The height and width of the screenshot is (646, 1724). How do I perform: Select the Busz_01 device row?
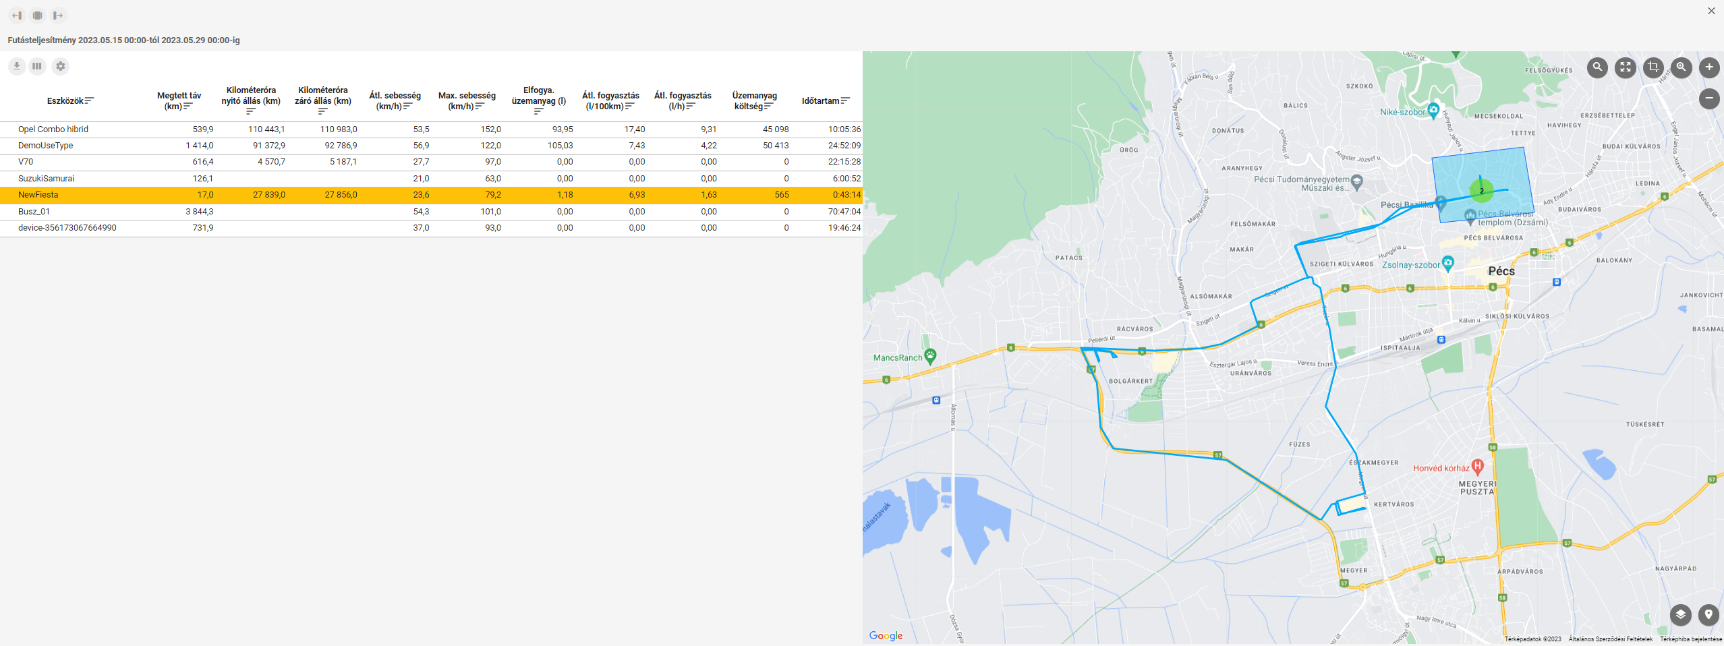point(34,212)
